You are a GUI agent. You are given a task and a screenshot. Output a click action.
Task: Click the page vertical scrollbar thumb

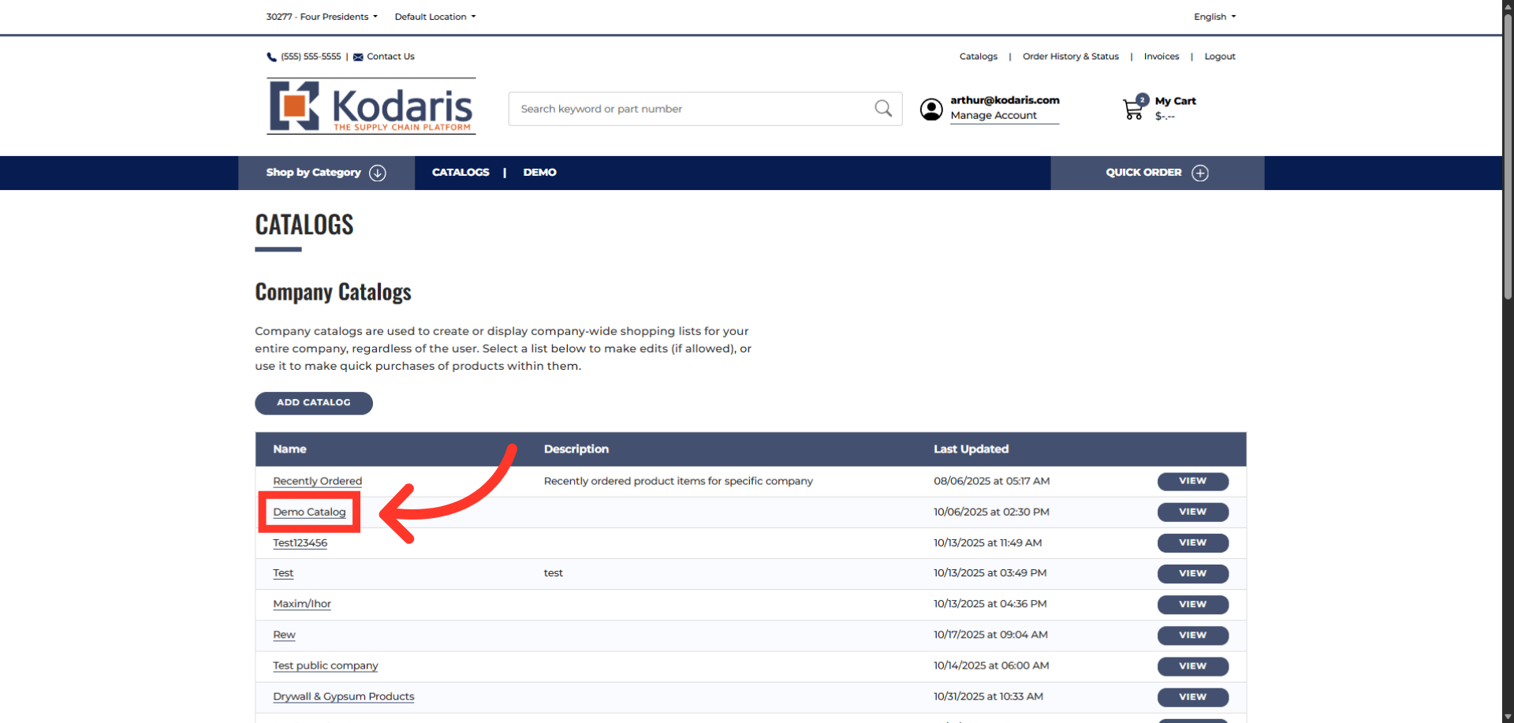coord(1508,156)
